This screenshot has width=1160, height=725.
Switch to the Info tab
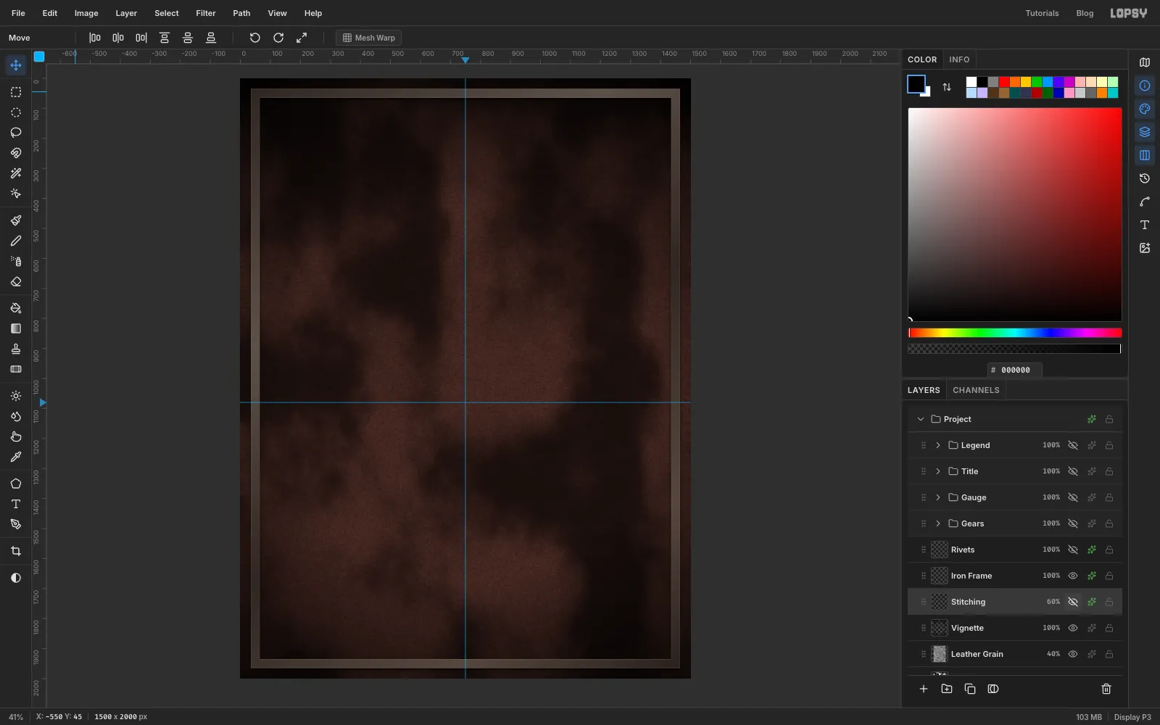click(x=959, y=59)
